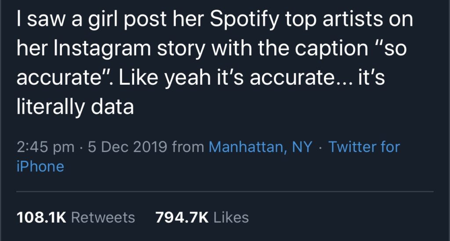View the 108.1K Retweets list

(x=76, y=217)
